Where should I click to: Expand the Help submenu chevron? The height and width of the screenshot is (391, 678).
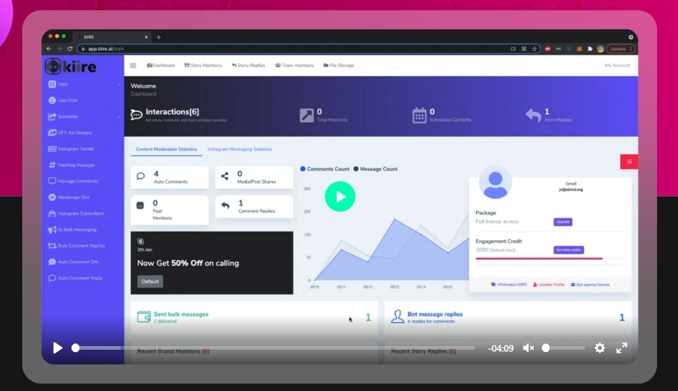[119, 84]
